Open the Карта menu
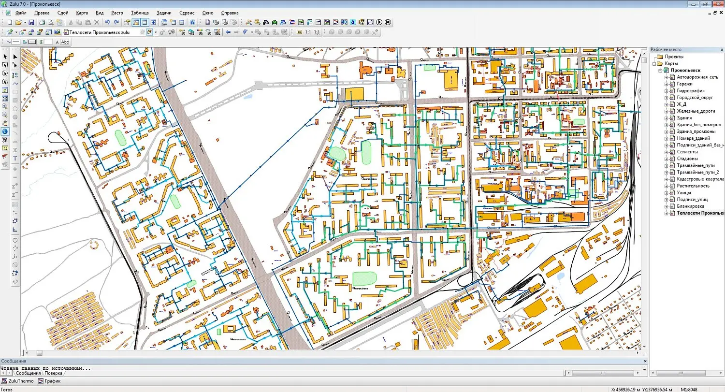The image size is (725, 392). pyautogui.click(x=82, y=13)
